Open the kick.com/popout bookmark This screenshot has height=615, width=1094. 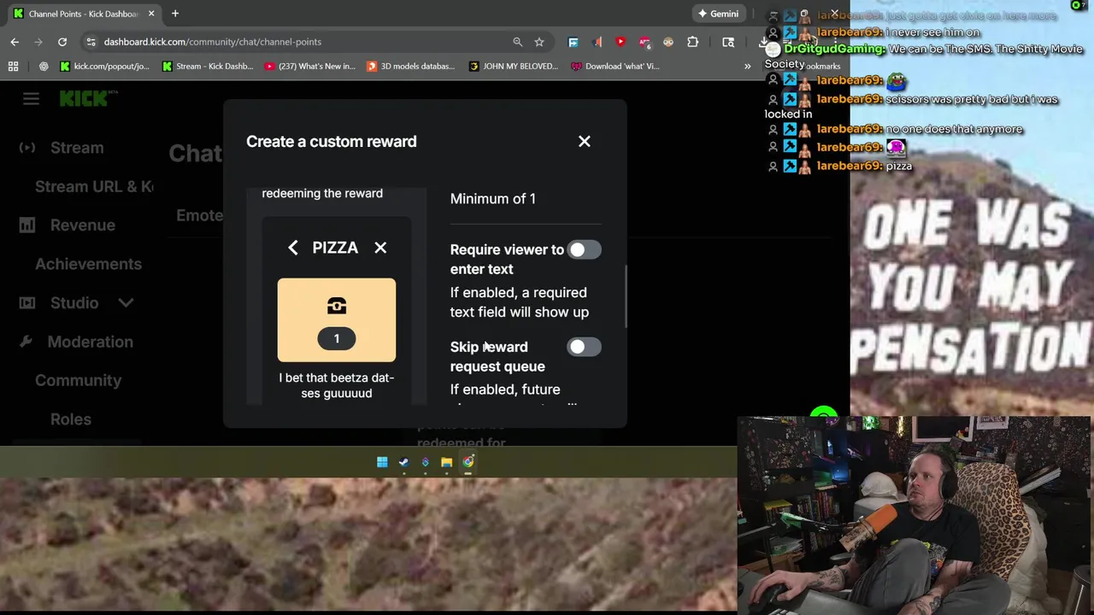104,66
